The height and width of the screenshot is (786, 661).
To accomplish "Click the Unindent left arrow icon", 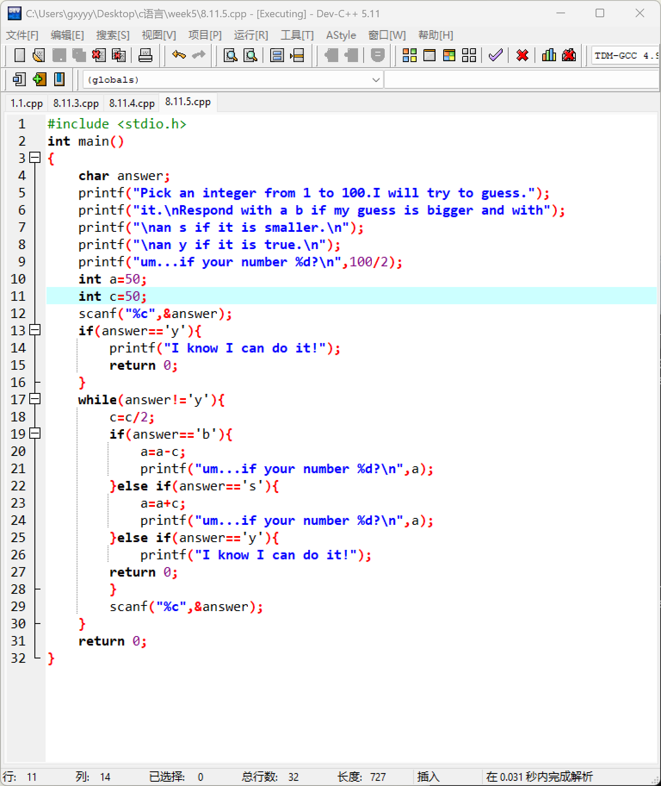I will coord(331,55).
